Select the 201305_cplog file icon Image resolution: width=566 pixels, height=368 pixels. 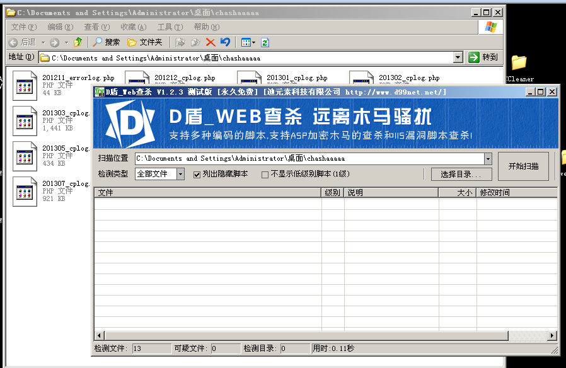tap(25, 156)
